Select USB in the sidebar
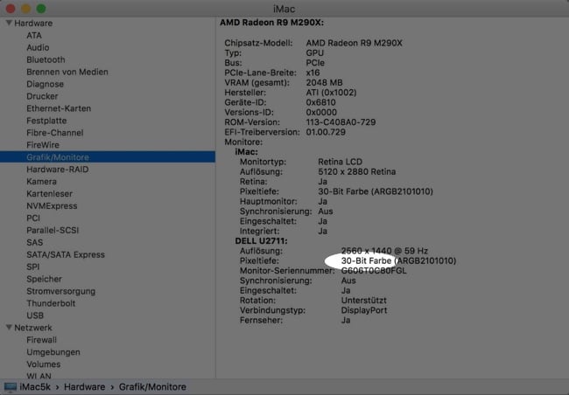 pyautogui.click(x=35, y=315)
